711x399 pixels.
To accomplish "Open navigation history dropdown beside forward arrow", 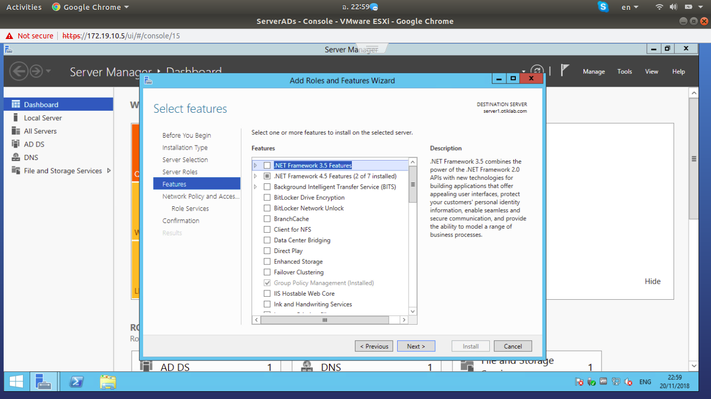I will click(48, 71).
